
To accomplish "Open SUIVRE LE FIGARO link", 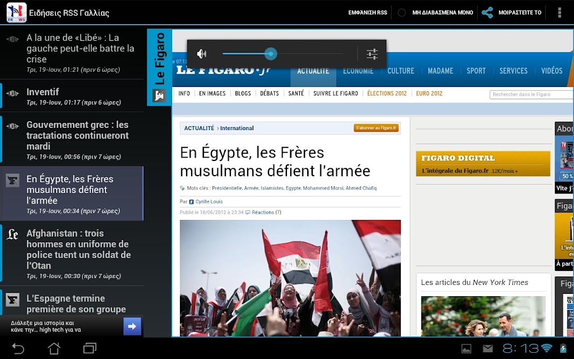I will (x=336, y=94).
